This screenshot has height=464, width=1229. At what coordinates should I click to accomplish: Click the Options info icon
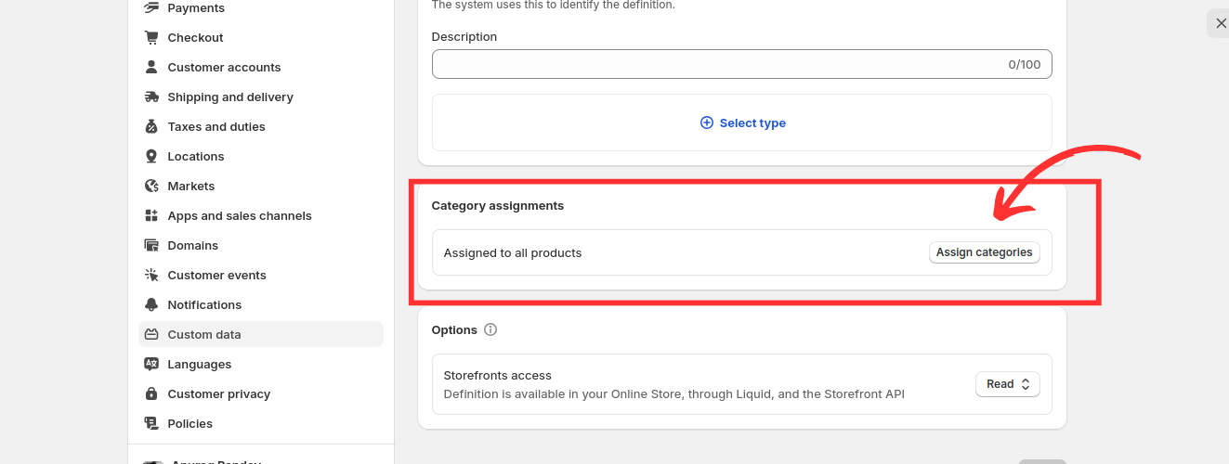coord(490,329)
